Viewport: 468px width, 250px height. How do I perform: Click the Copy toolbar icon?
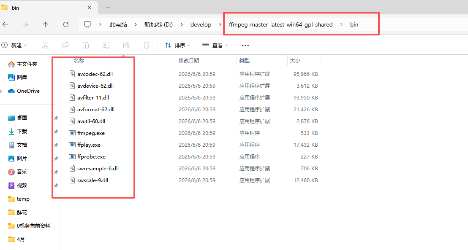coord(65,45)
